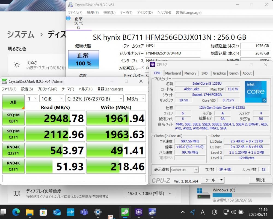Open ファイル(F) menu in CrystalDiskInfo
Screen dimensions: 273x219
[x=75, y=13]
